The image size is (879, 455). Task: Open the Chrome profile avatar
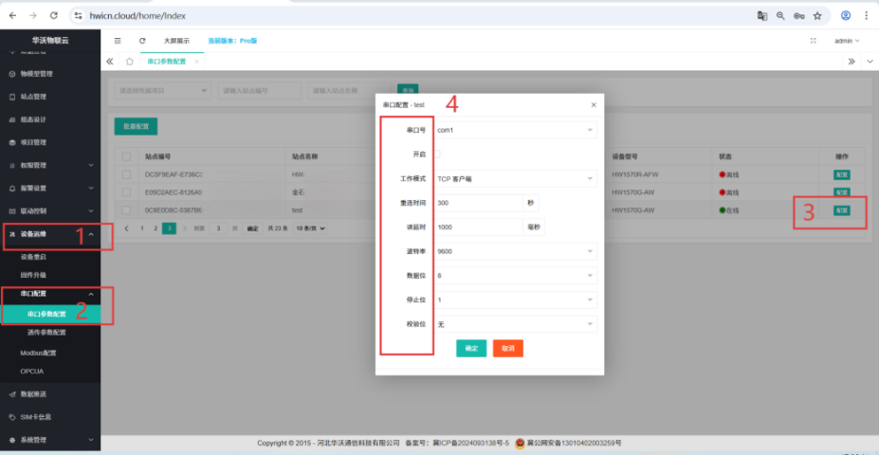(x=846, y=16)
